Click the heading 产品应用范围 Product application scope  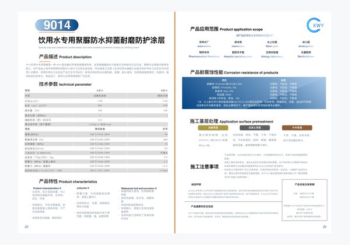[x=226, y=29]
